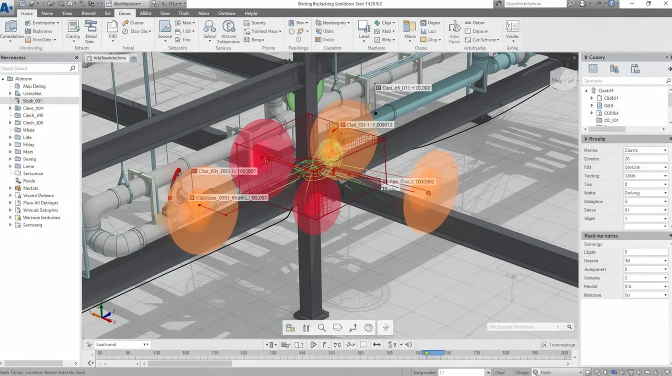Click the first icon in the viewport navigation bar

(290, 328)
